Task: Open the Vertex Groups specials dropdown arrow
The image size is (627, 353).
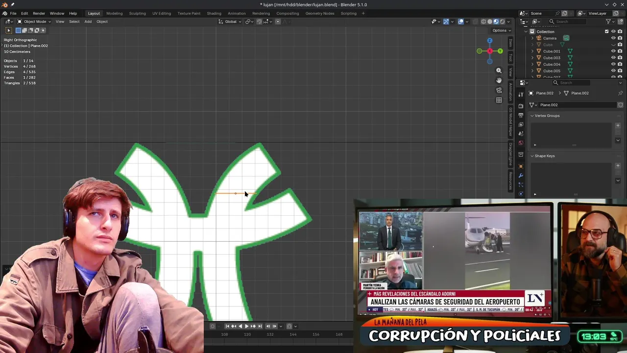Action: (618, 140)
